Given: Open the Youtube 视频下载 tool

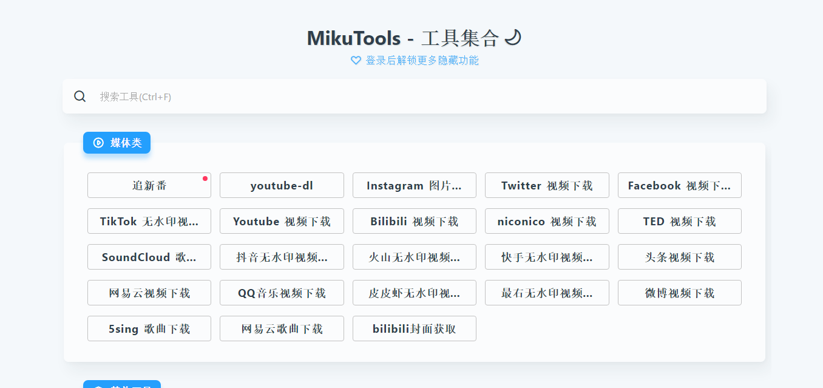Looking at the screenshot, I should [282, 221].
